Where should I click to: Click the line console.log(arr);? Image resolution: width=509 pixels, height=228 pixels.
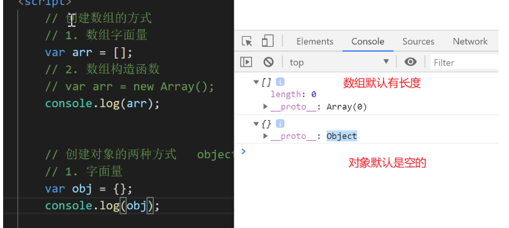click(x=102, y=103)
